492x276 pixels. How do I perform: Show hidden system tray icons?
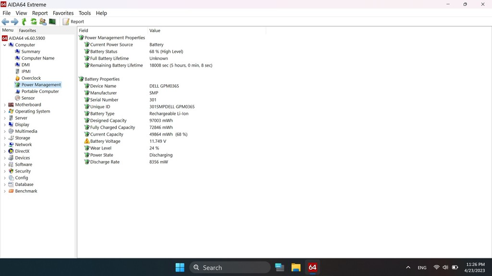pos(408,267)
